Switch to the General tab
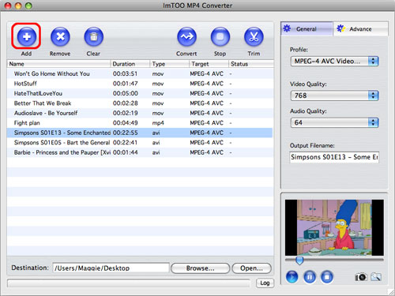 pyautogui.click(x=307, y=28)
